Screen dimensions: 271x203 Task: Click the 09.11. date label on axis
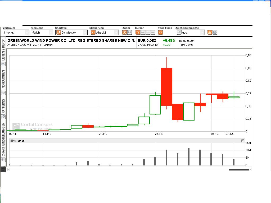(13, 134)
